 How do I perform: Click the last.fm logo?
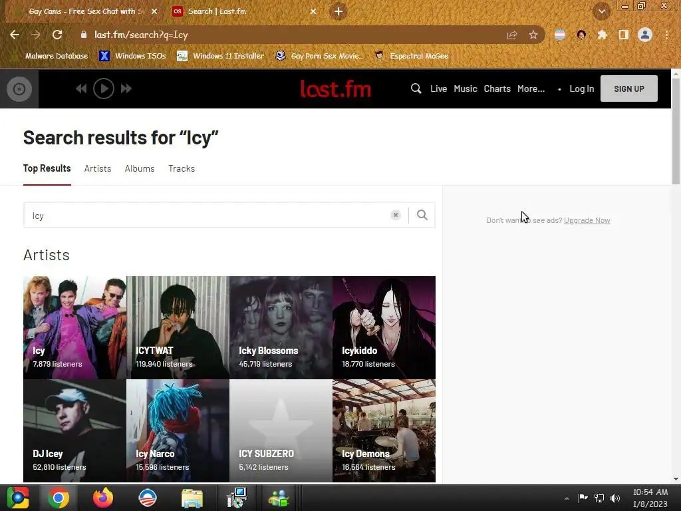pos(336,89)
